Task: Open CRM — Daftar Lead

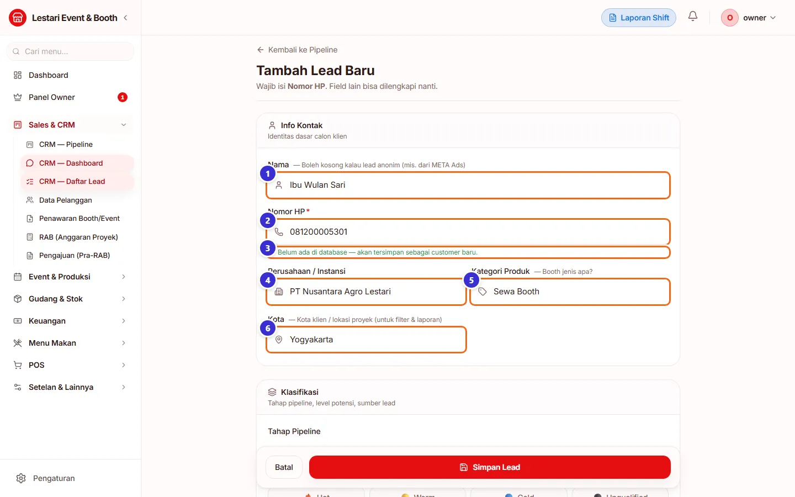Action: (77, 181)
